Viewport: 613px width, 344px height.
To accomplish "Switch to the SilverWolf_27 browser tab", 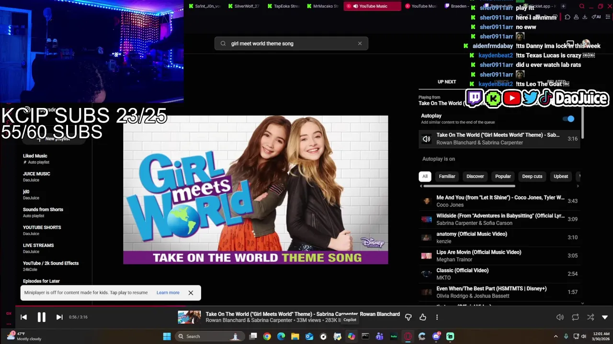I will pos(244,6).
